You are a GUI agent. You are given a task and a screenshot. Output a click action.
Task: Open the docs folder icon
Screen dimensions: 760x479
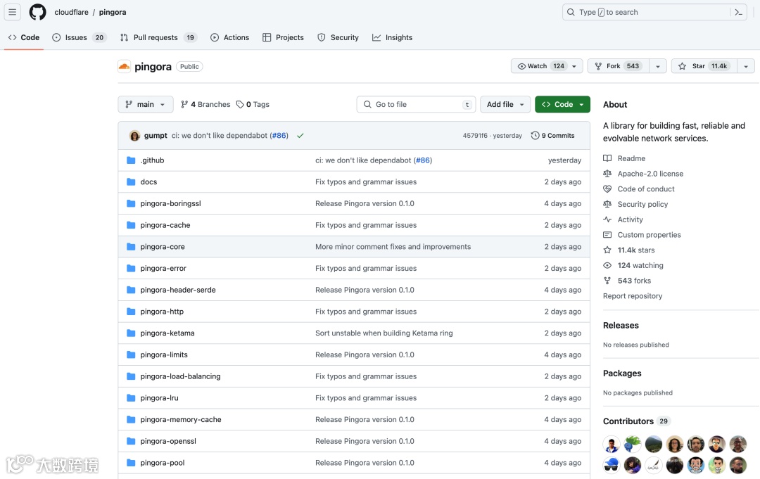click(x=131, y=182)
